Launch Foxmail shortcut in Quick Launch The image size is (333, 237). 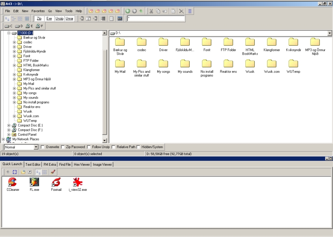click(56, 182)
